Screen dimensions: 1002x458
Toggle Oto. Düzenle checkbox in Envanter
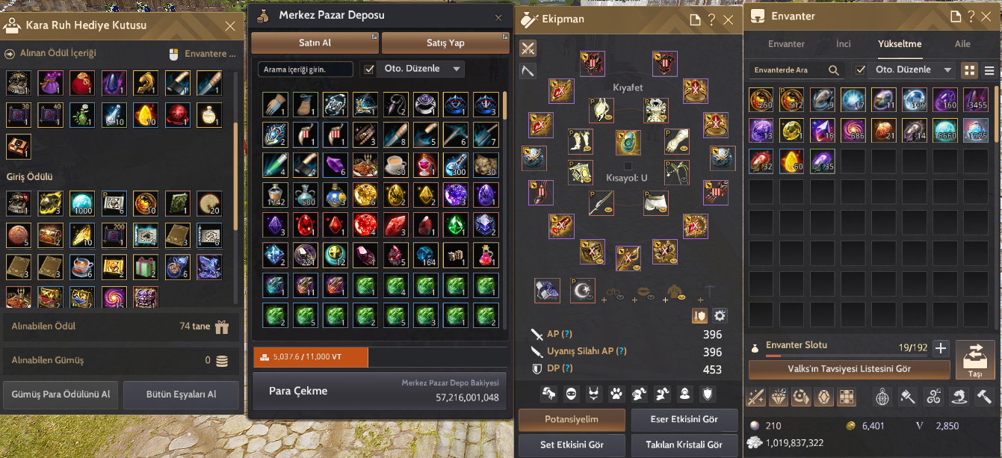pos(861,69)
